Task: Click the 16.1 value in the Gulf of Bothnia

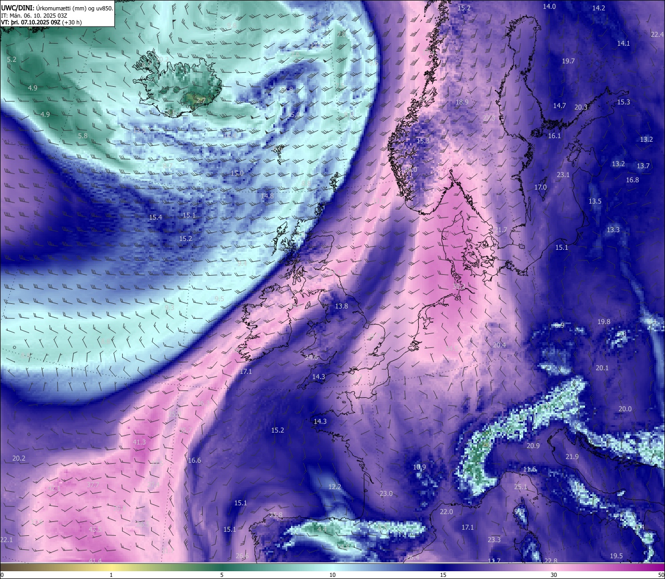Action: [x=554, y=136]
